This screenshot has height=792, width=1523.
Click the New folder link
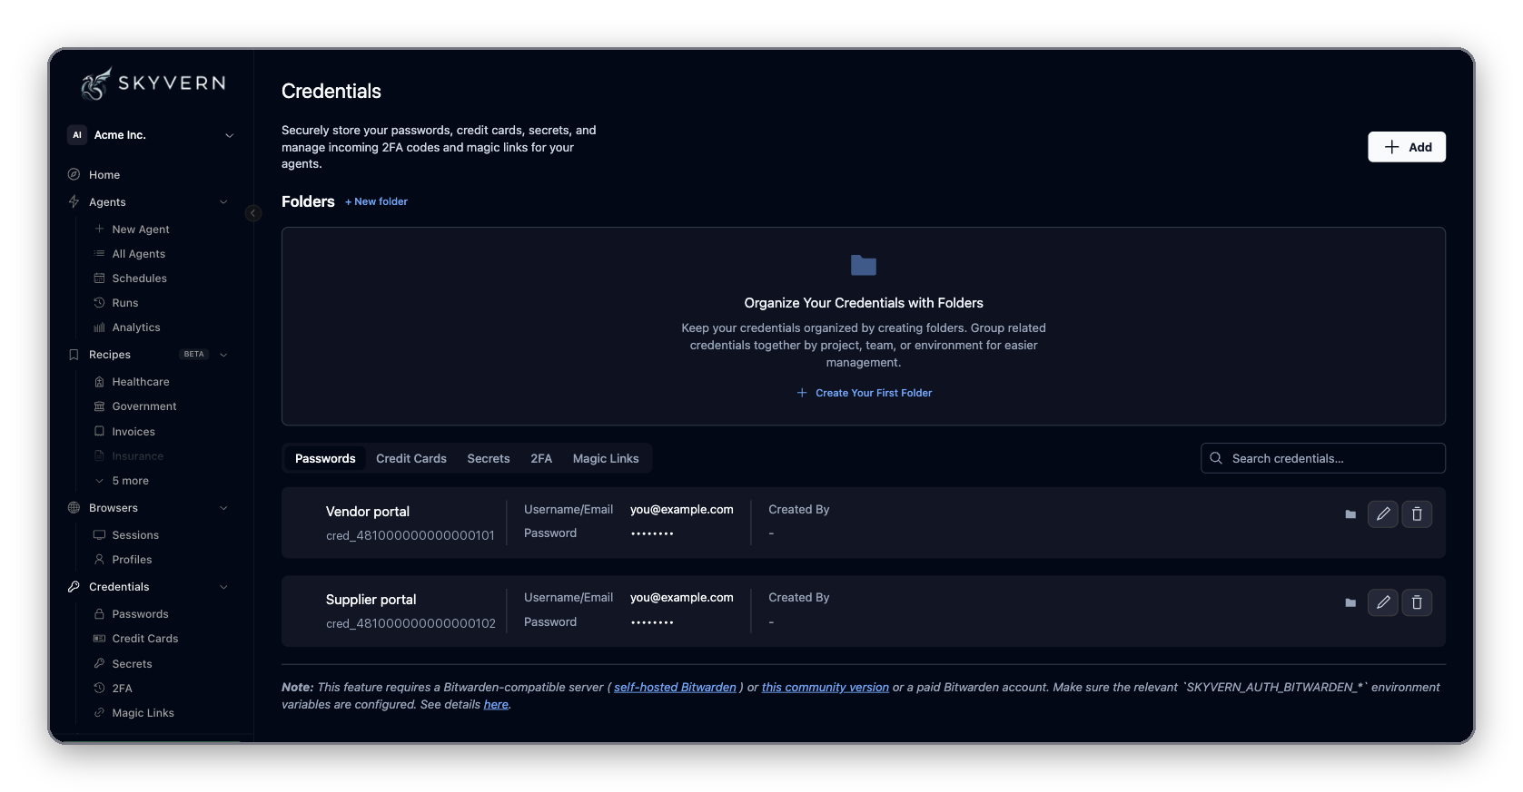point(376,201)
